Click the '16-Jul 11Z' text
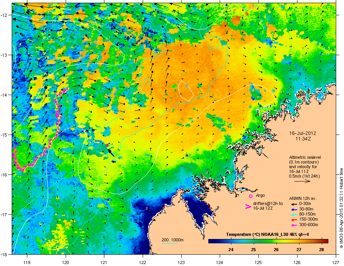Viewport: 344px width, 266px height. tap(299, 171)
